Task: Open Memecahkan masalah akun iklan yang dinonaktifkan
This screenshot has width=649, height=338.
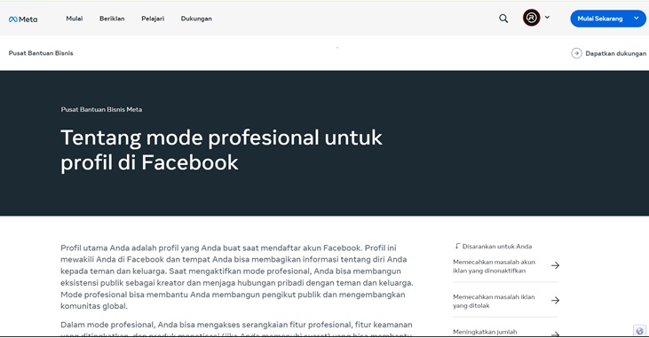Action: (494, 266)
